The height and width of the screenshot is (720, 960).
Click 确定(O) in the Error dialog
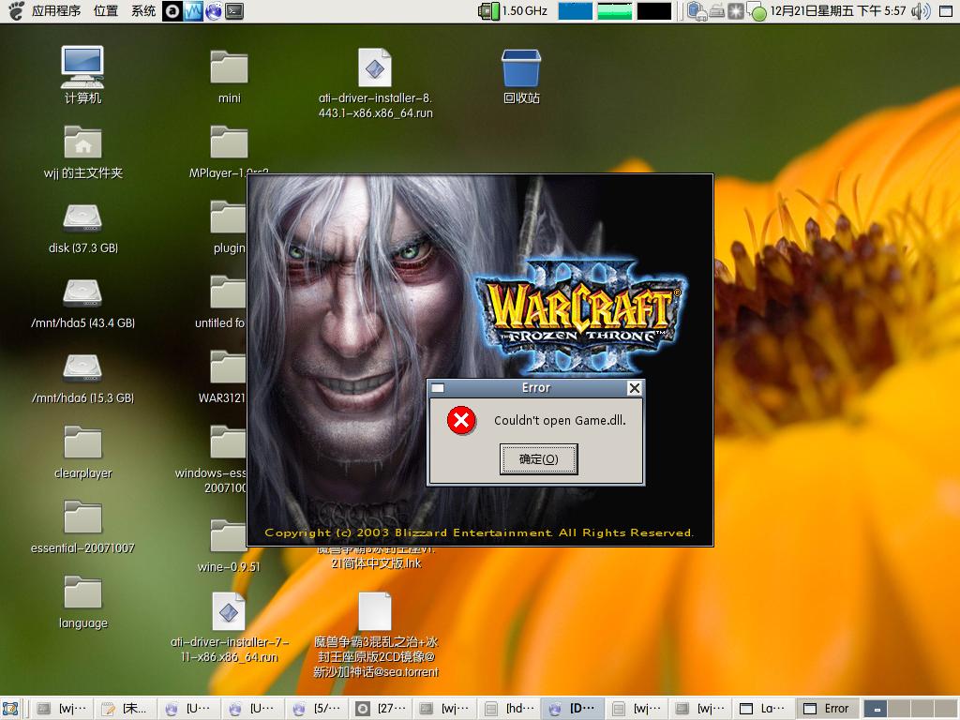[x=539, y=459]
